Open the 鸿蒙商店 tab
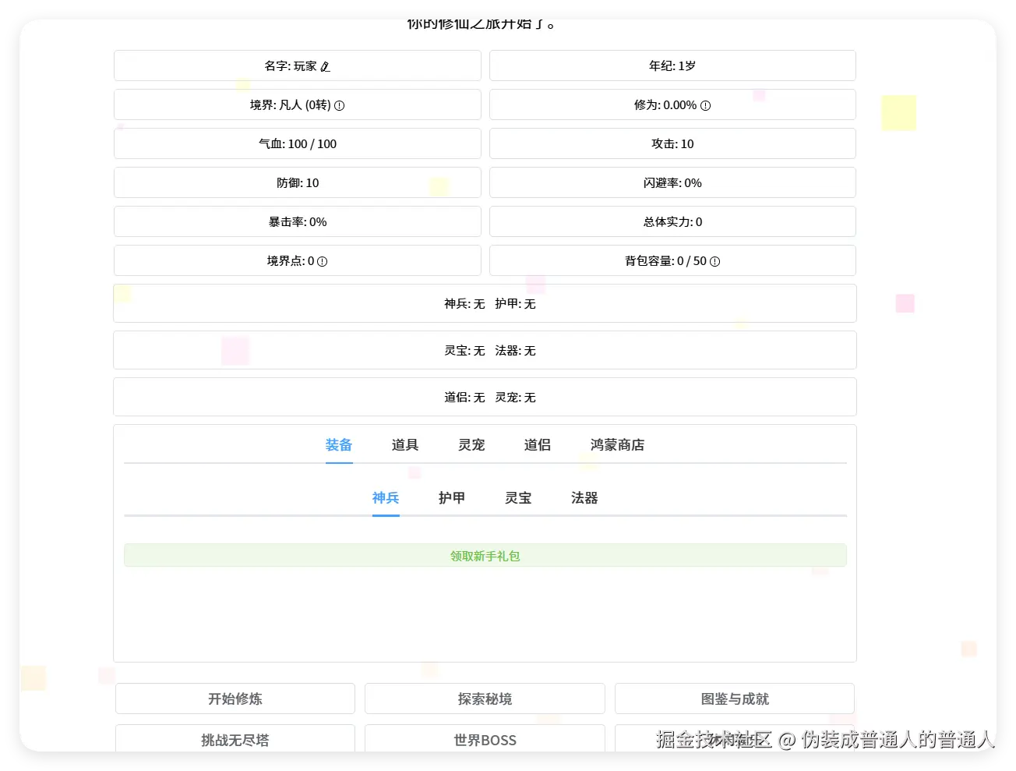The height and width of the screenshot is (771, 1016). tap(616, 445)
